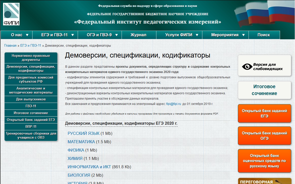
Task: Go to Главная breadcrumb link
Action: coord(10,46)
